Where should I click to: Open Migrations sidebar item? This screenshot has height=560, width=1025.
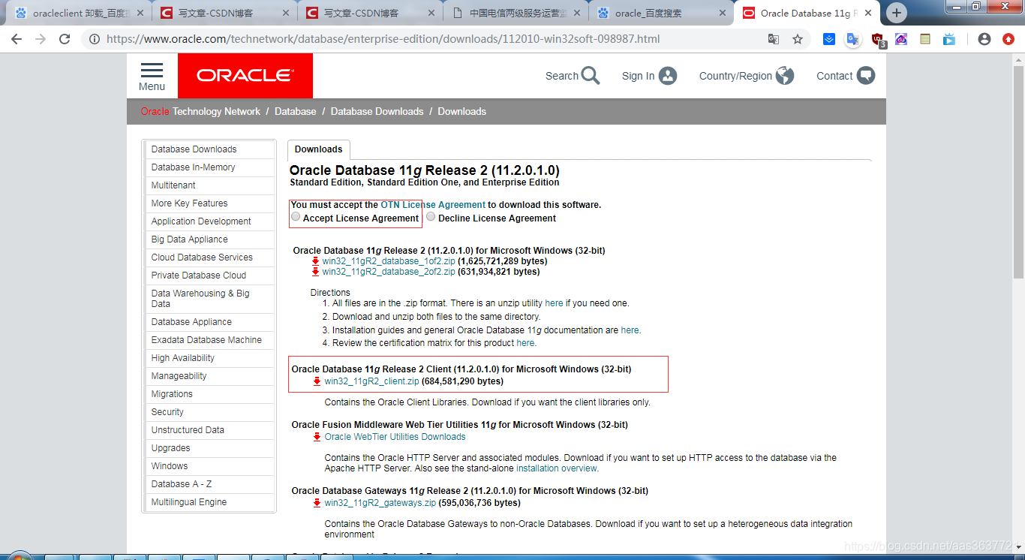tap(209, 394)
